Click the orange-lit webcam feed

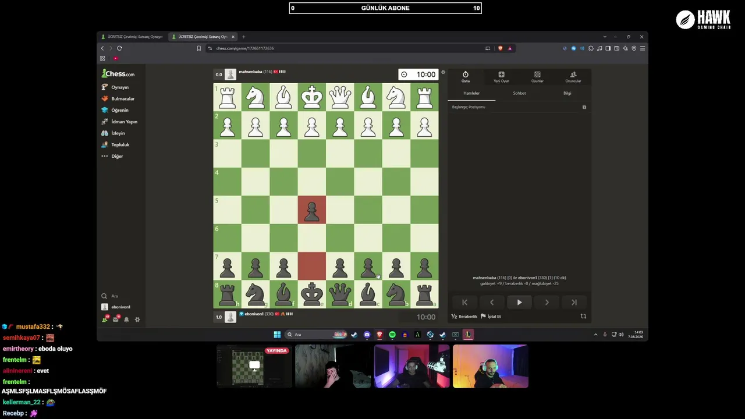(491, 366)
